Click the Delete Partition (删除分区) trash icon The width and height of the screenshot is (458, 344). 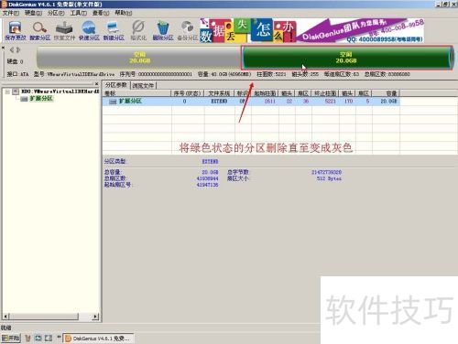tap(163, 31)
